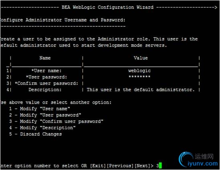Screen dimensions: 220x170
Task: Click the 'se above value or select another option:' line
Action: tap(56, 102)
